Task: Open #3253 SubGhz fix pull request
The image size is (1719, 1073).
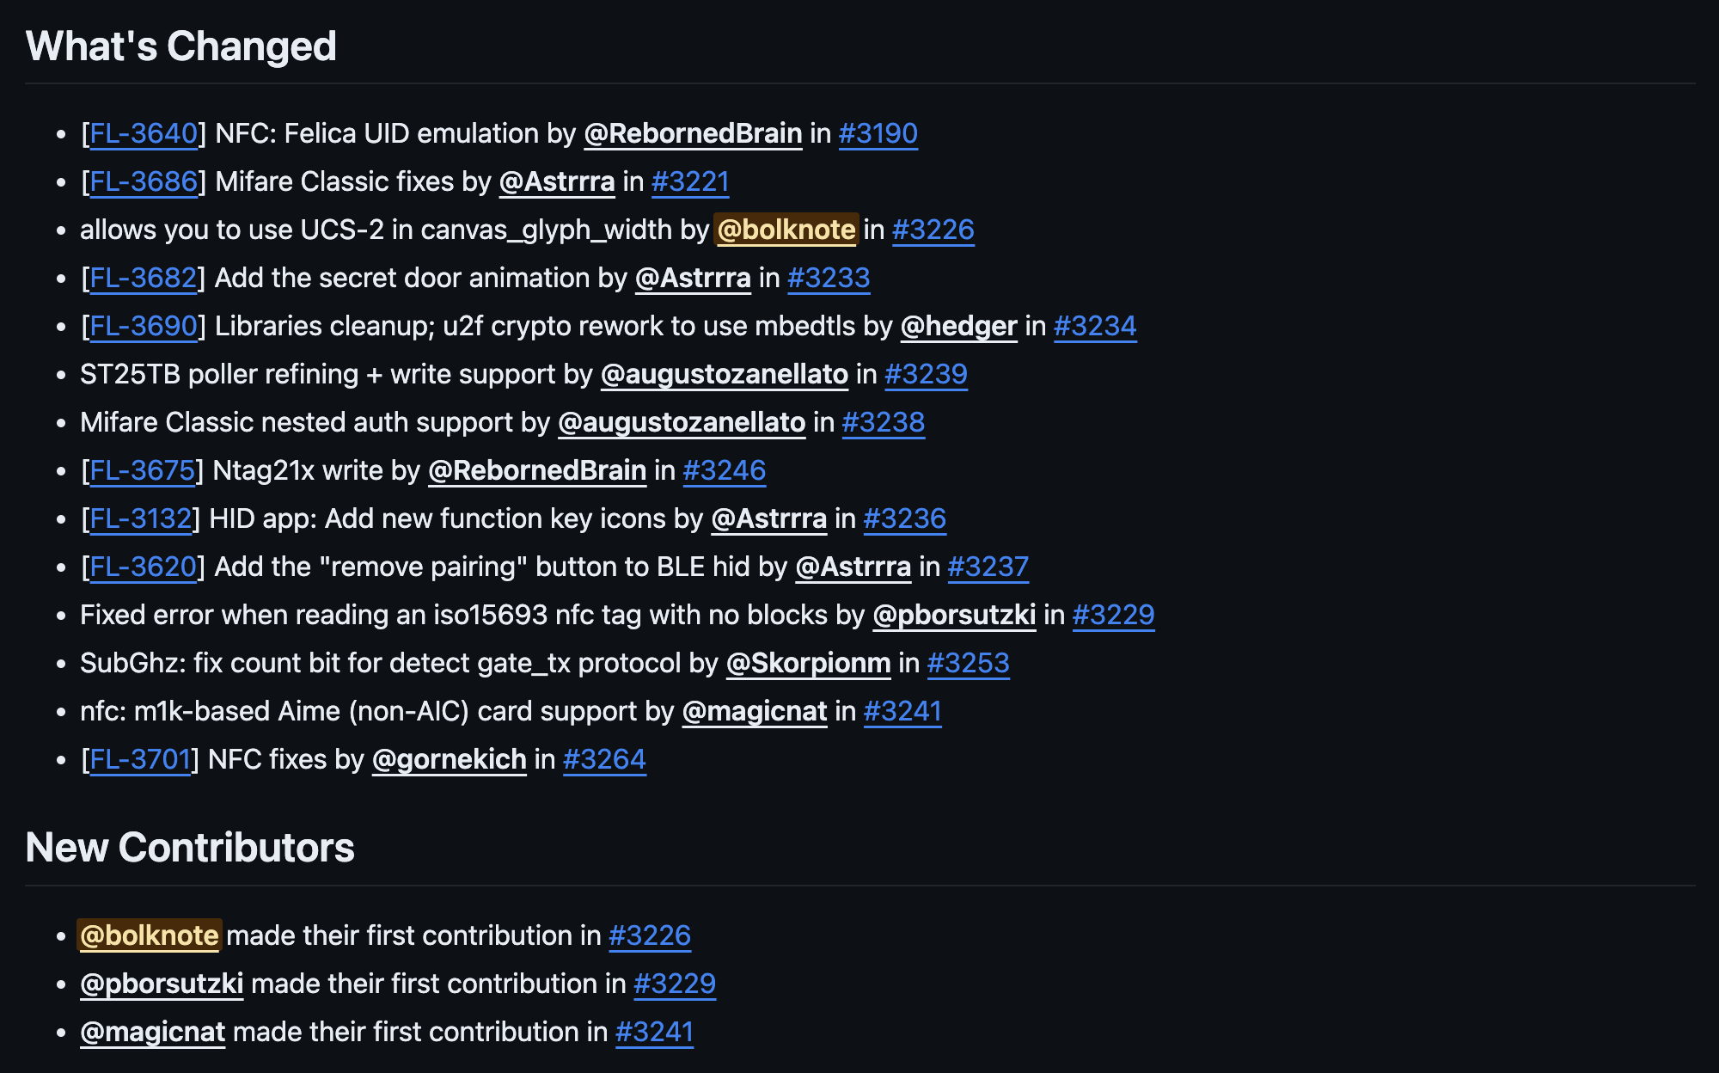Action: pos(968,663)
